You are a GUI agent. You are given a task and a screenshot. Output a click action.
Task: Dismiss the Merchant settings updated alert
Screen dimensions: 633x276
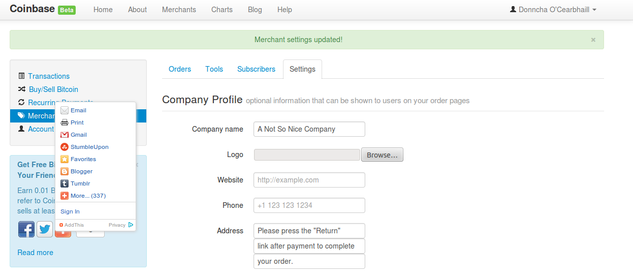(x=593, y=40)
